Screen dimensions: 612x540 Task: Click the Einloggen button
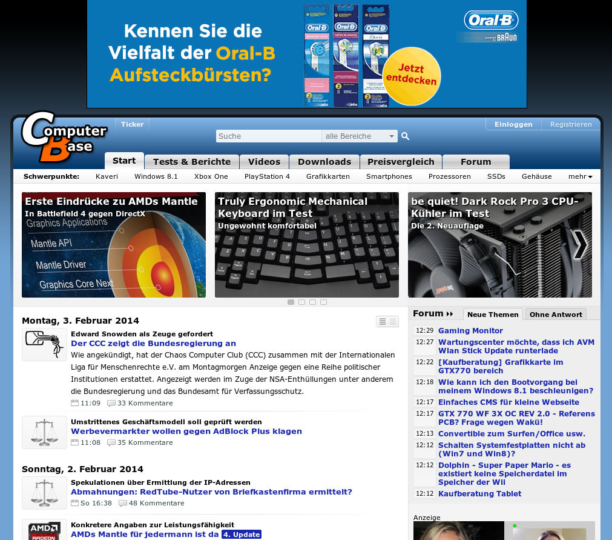513,124
